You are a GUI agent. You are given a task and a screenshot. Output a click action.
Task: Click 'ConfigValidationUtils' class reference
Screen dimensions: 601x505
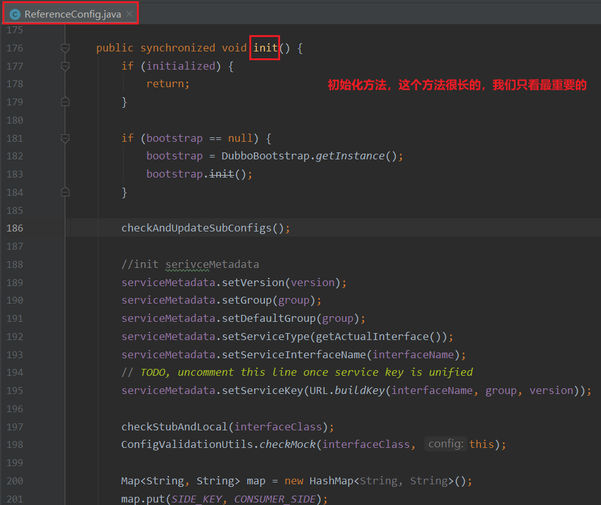click(187, 444)
